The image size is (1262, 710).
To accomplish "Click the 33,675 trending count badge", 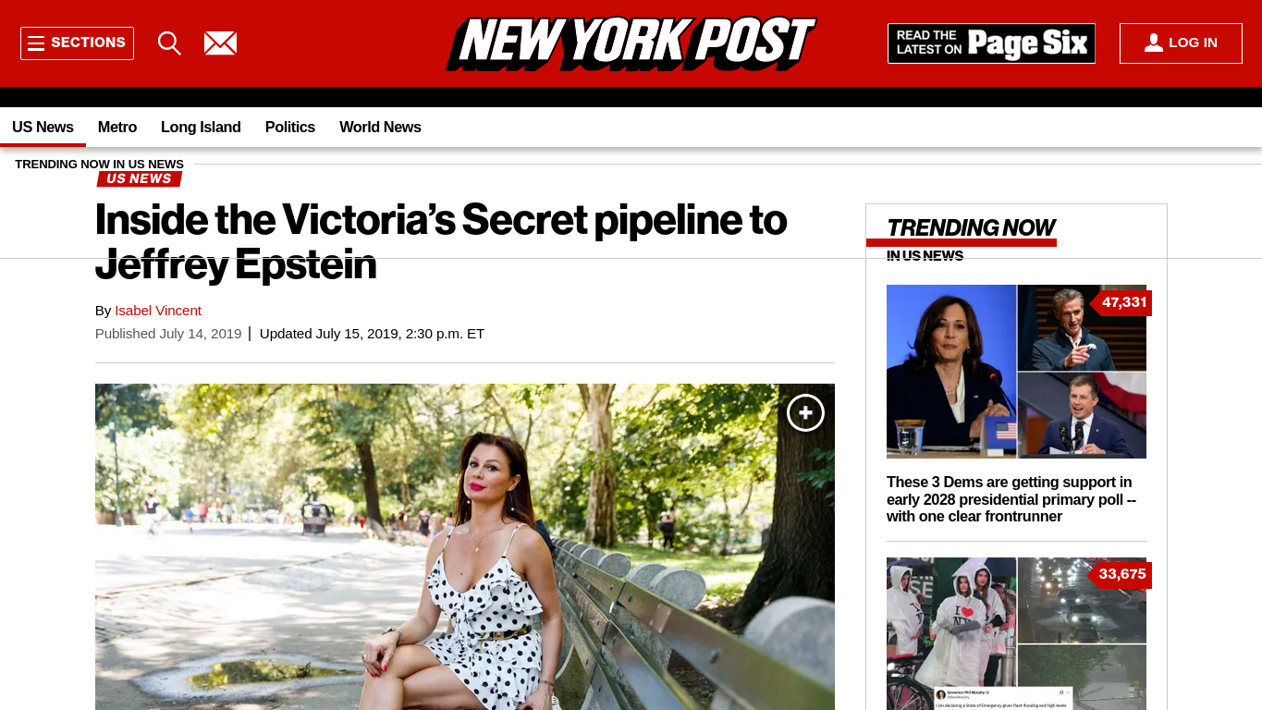I will tap(1121, 574).
